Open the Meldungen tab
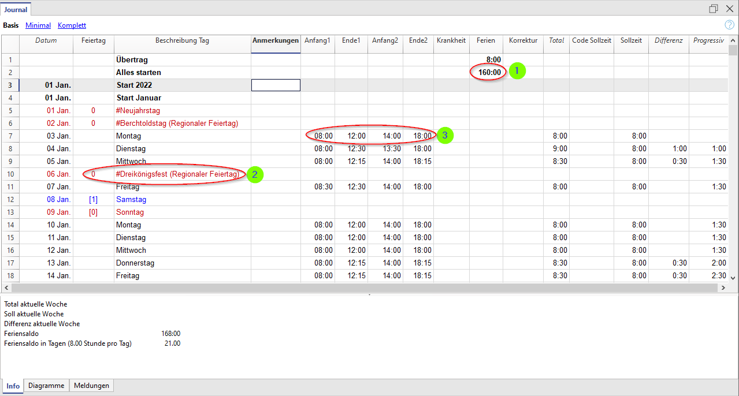Image resolution: width=739 pixels, height=396 pixels. point(91,386)
